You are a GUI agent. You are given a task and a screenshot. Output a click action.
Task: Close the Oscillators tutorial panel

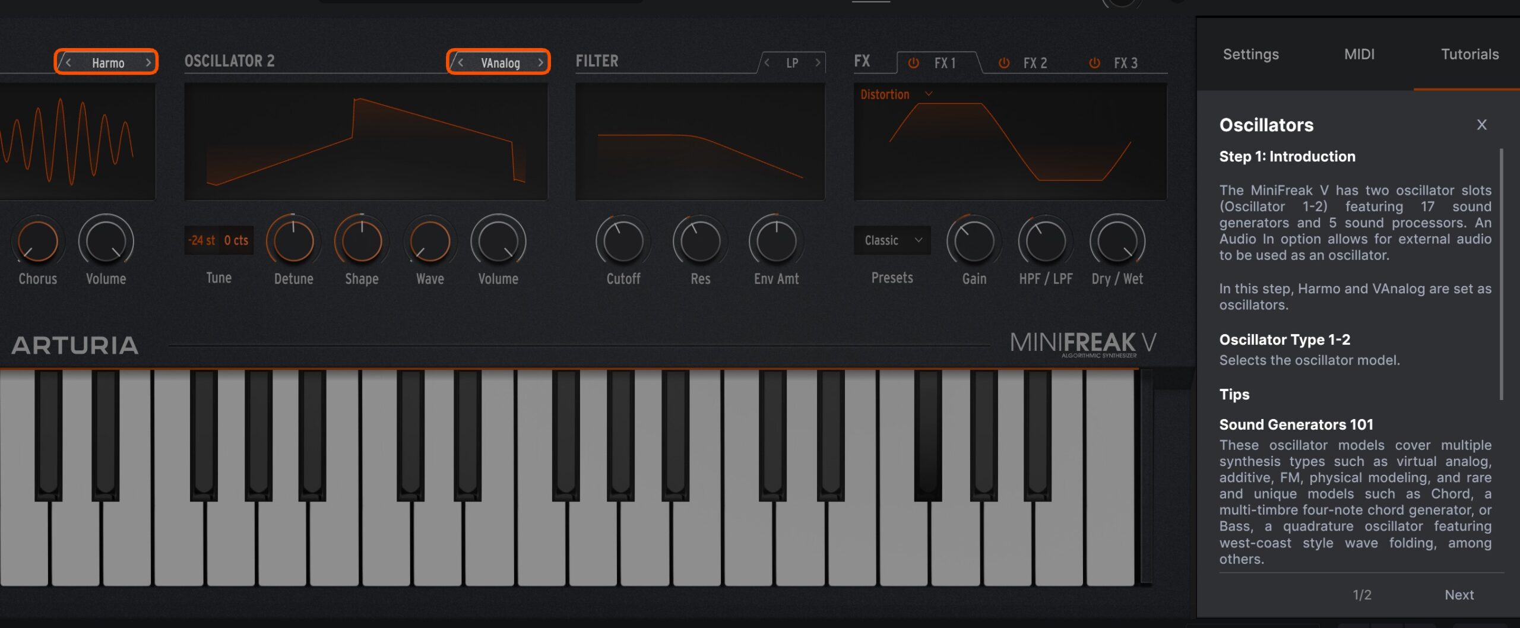click(x=1481, y=125)
